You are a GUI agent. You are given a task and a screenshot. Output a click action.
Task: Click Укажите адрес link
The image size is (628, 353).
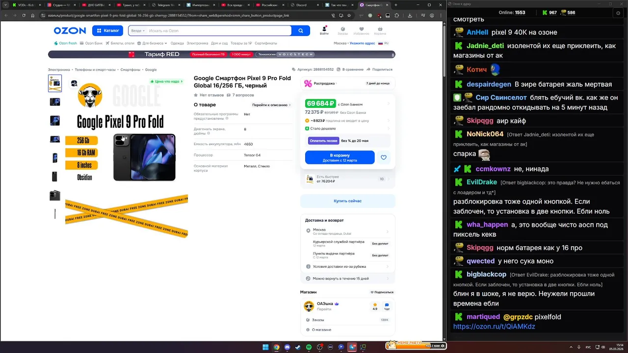363,43
